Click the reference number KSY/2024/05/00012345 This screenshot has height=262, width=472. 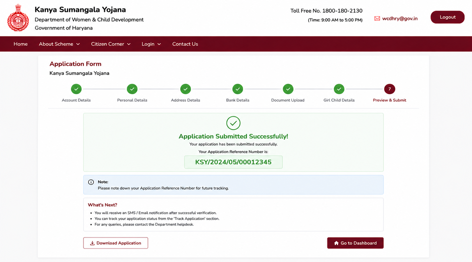pyautogui.click(x=233, y=162)
